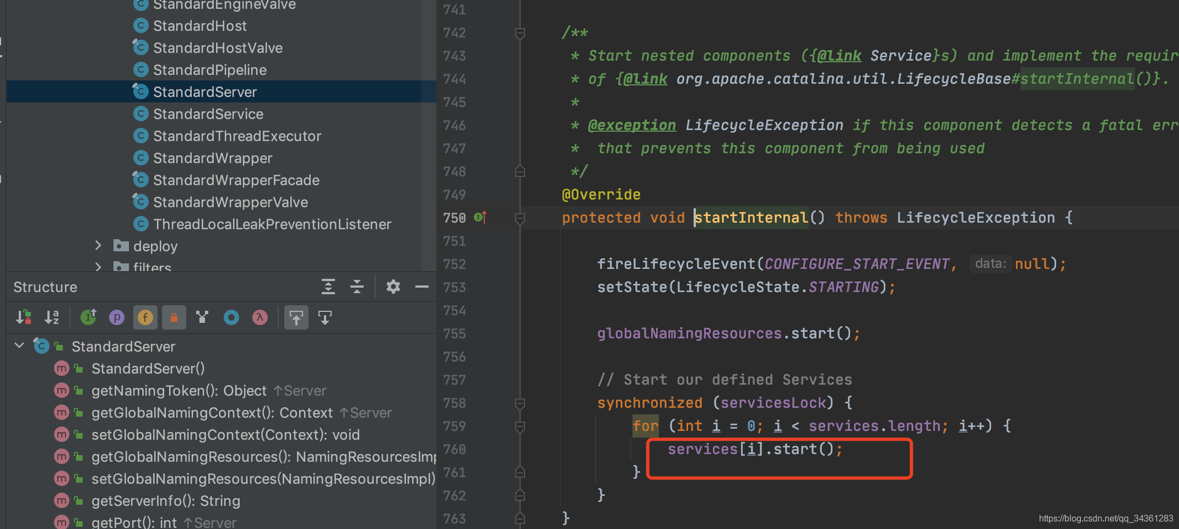Fold startInternal method at line 750
The height and width of the screenshot is (529, 1179).
(x=520, y=218)
